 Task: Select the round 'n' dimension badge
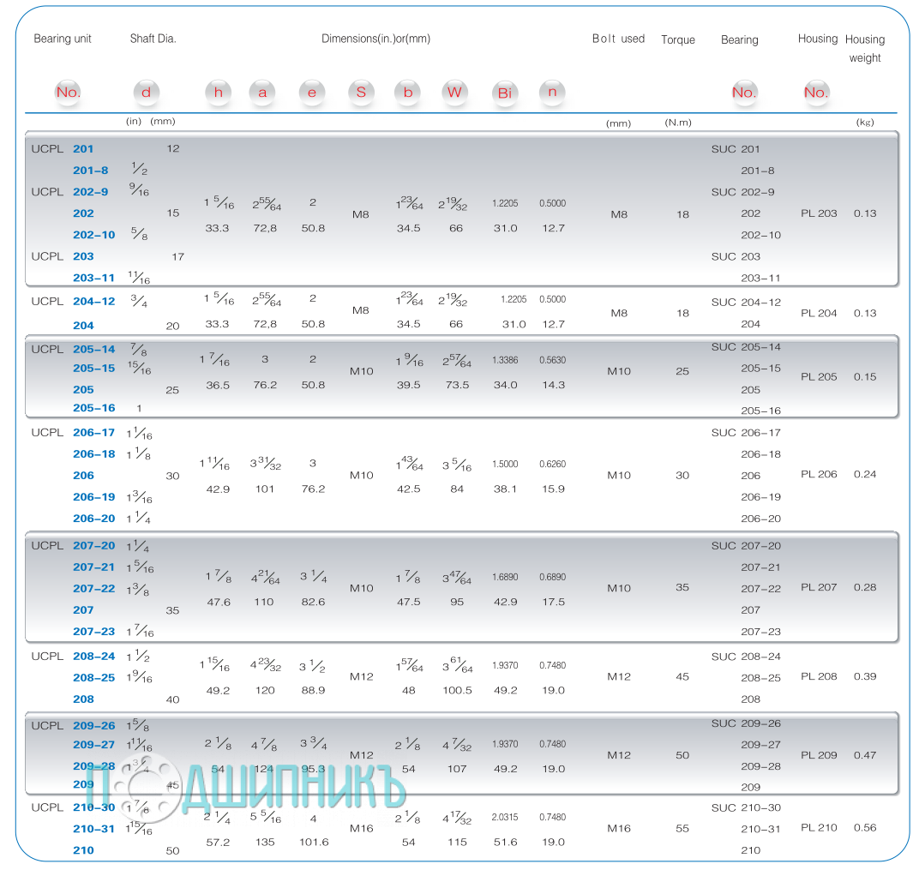pos(552,93)
